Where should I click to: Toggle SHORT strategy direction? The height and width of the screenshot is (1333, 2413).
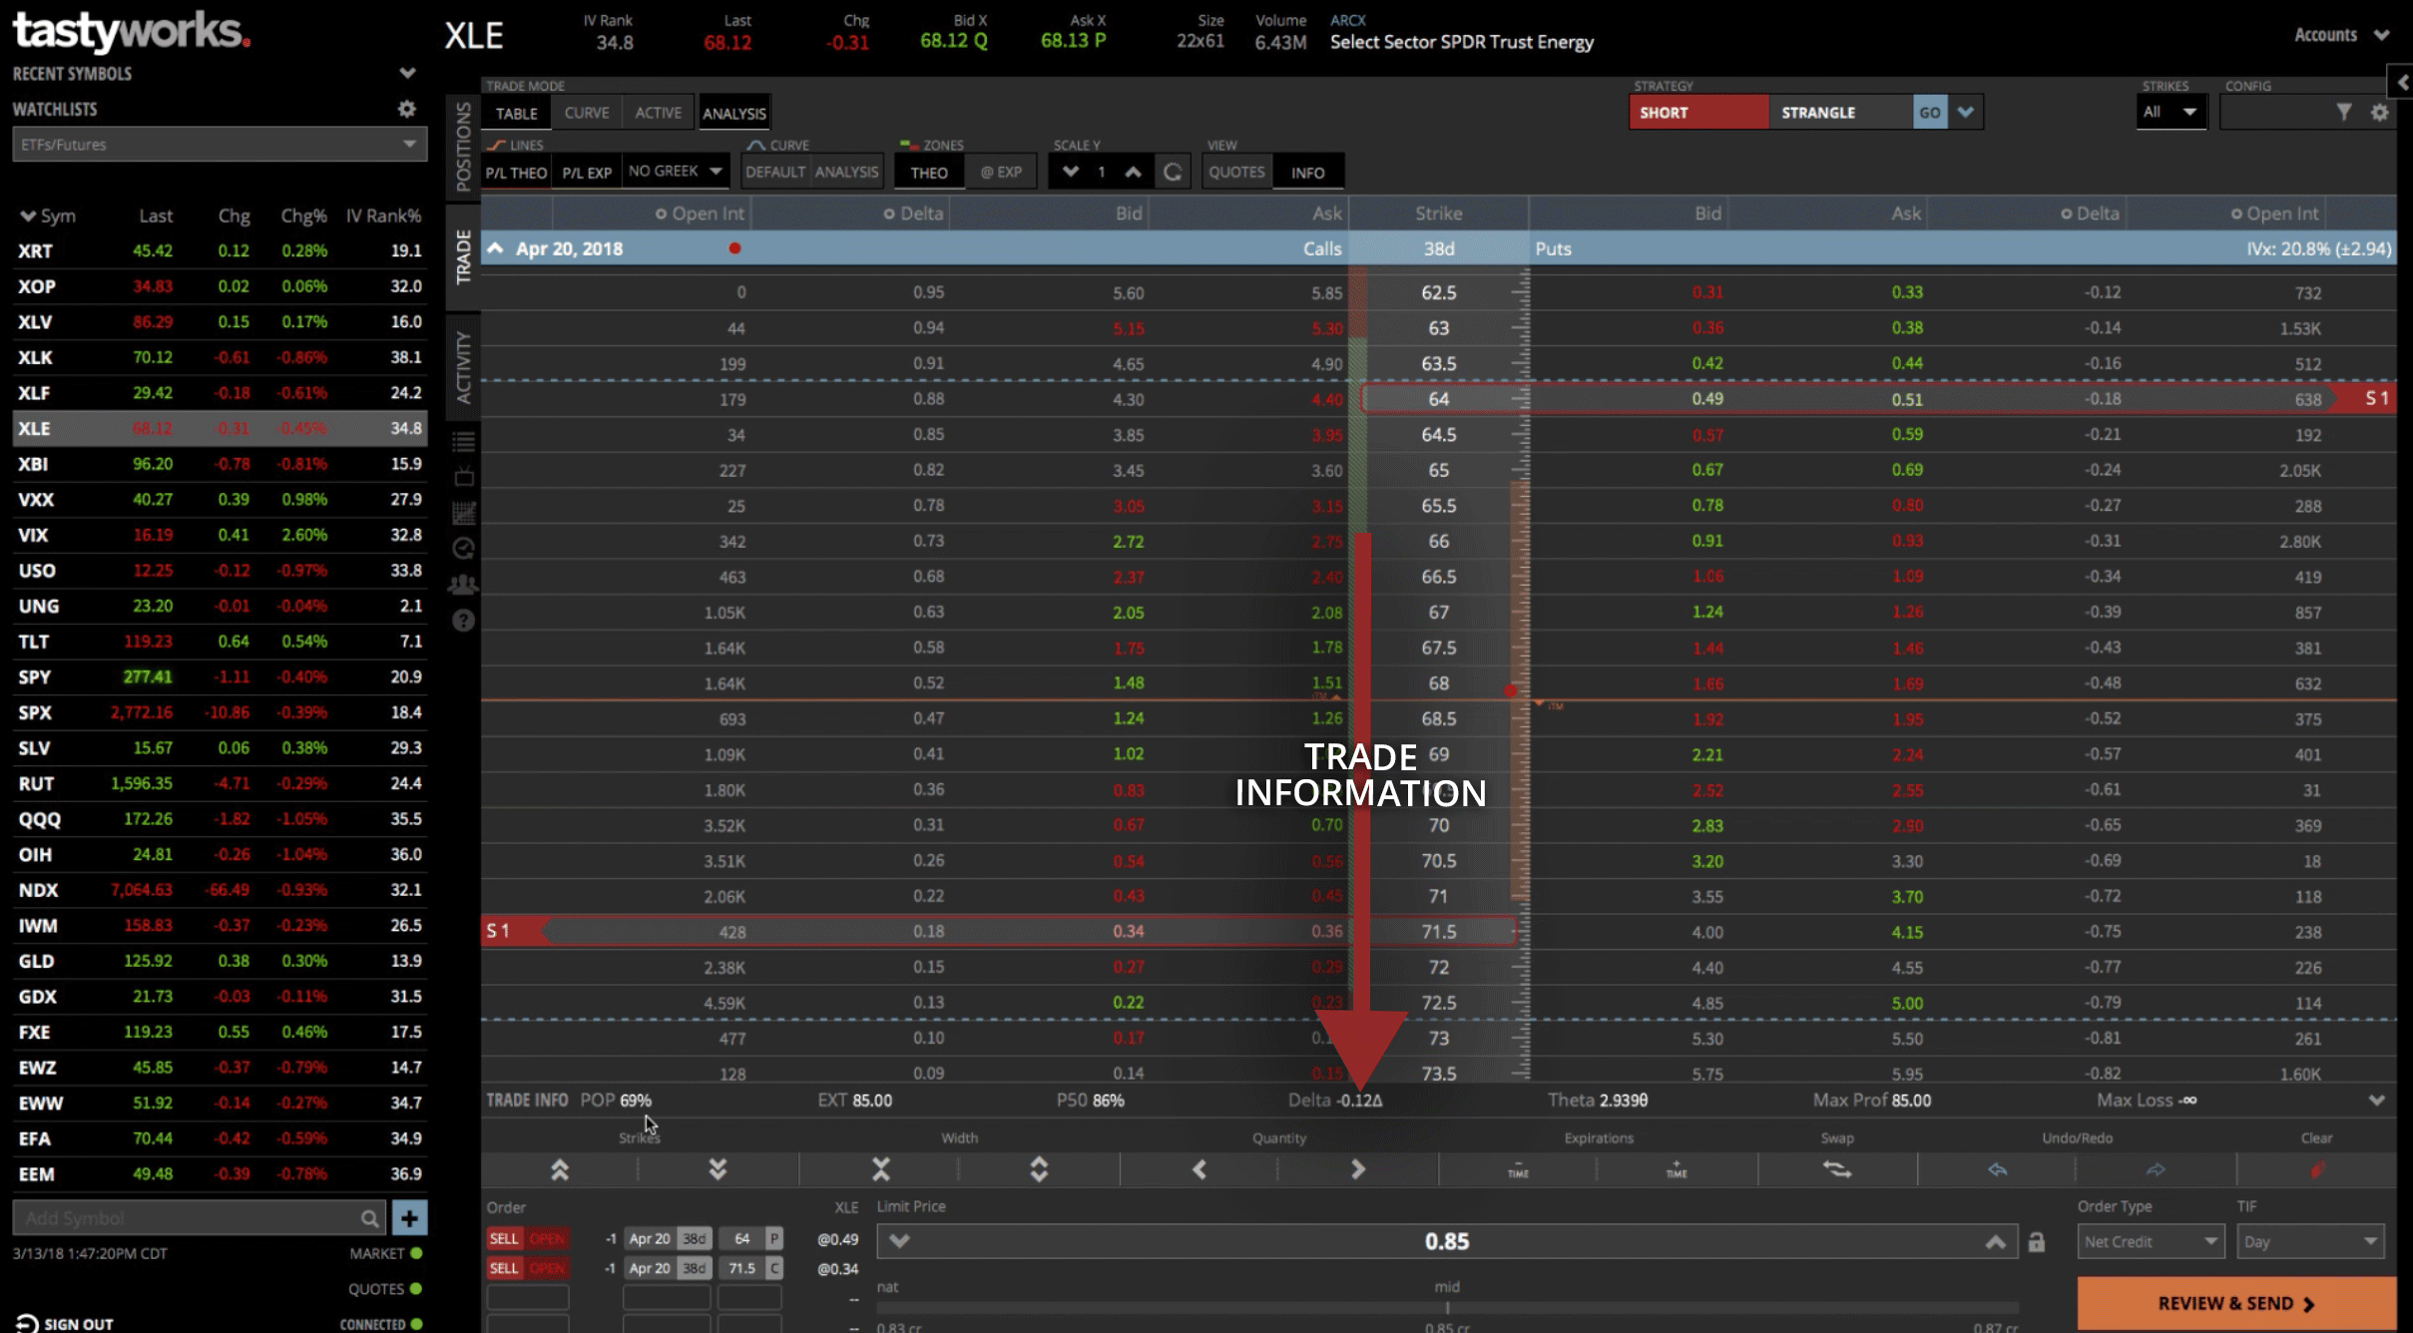1698,113
